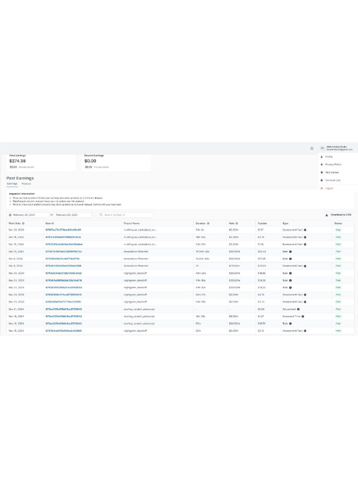Select Profile from the user menu
Screen dimensions: 358x478
click(329, 157)
